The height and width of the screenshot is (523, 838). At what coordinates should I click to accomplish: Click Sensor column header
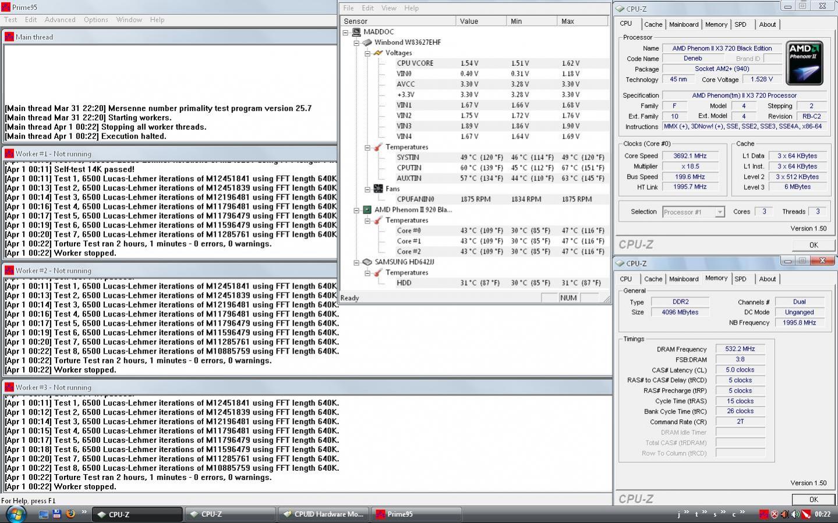[x=398, y=21]
